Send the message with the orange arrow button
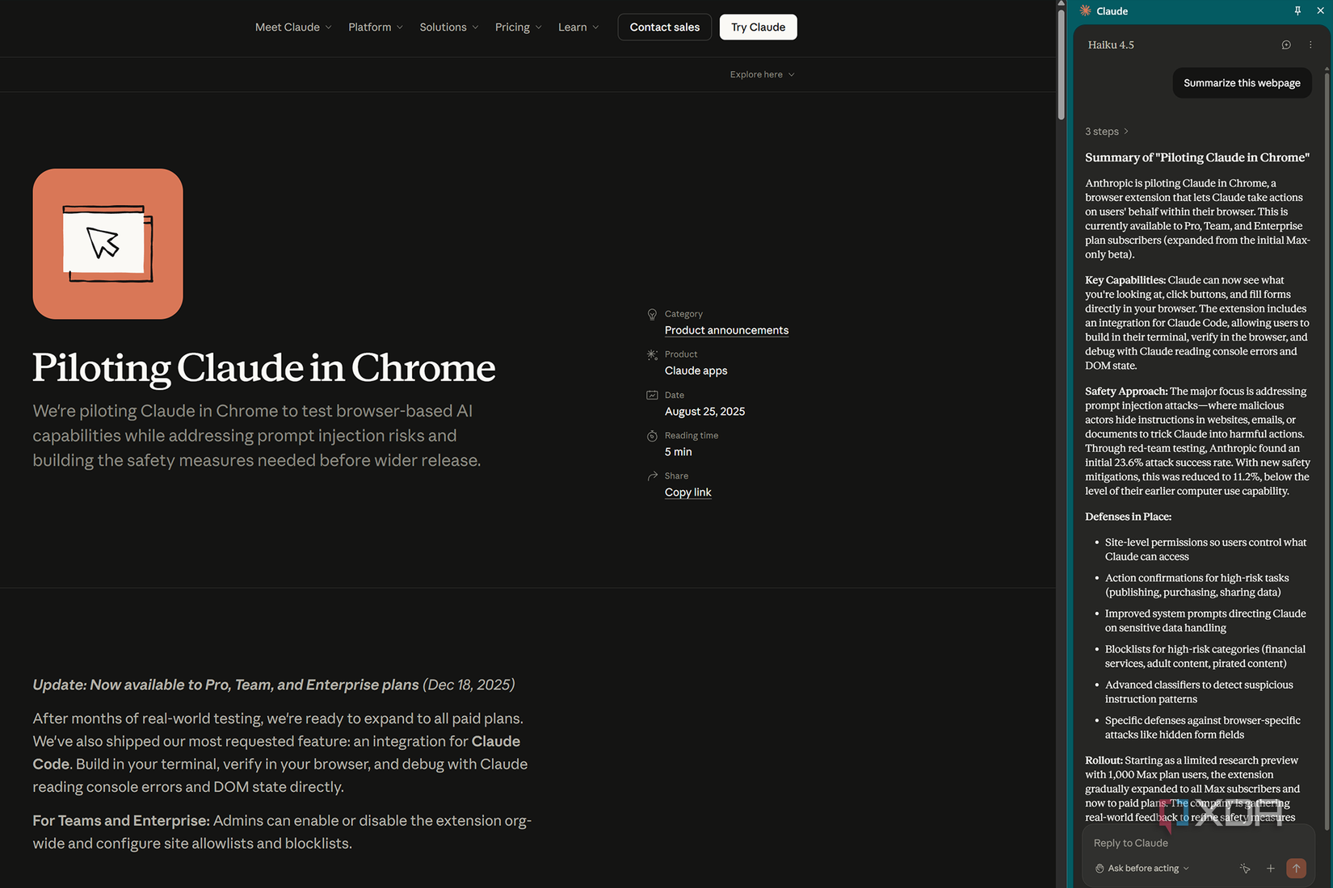This screenshot has height=888, width=1333. [1296, 868]
